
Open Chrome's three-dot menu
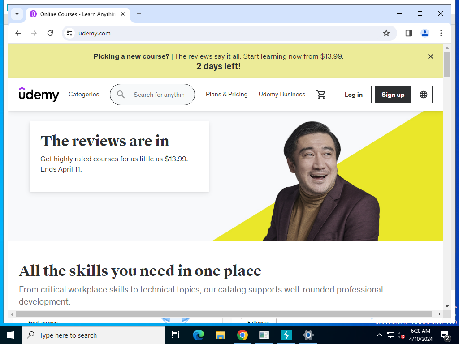pos(441,33)
